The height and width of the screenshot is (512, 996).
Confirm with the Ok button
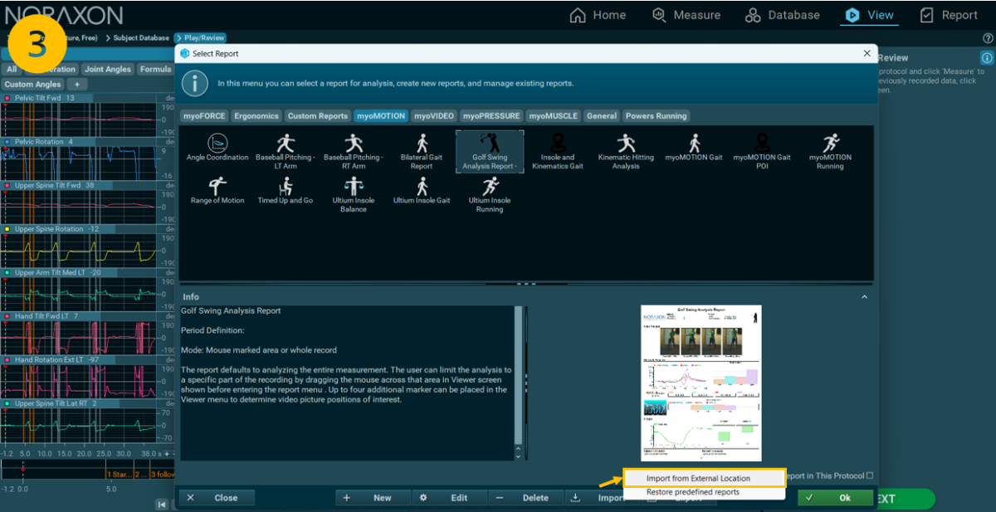836,498
